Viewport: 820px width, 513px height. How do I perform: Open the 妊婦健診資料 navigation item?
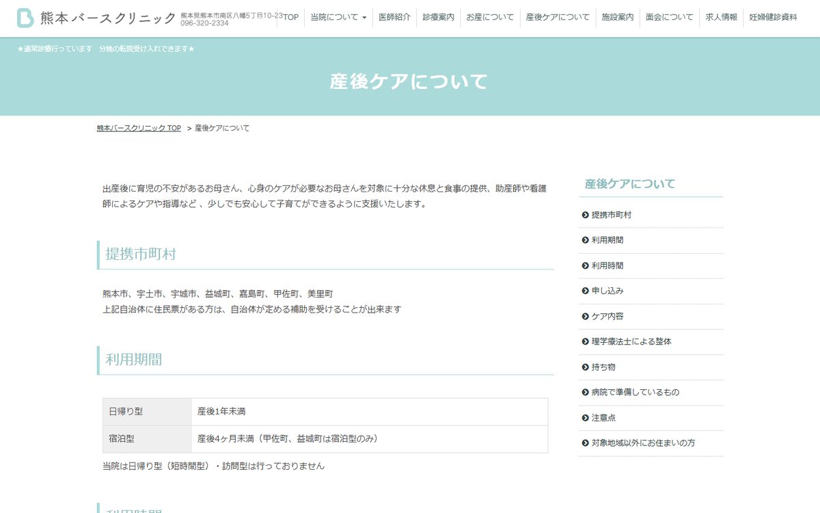pos(773,17)
